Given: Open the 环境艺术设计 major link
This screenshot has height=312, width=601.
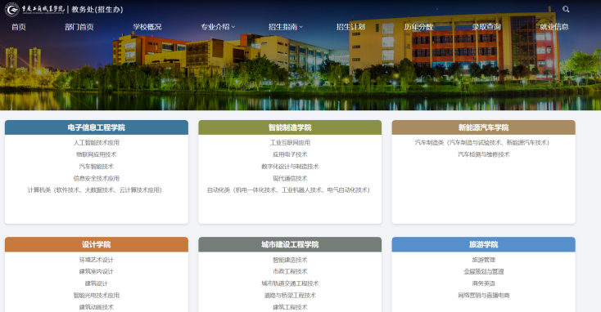Looking at the screenshot, I should (97, 260).
